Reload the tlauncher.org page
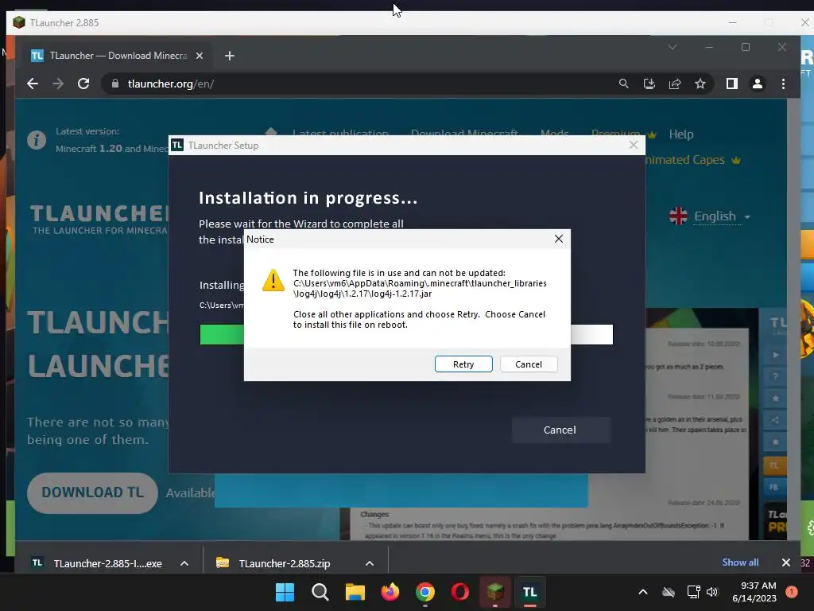This screenshot has height=611, width=814. [83, 84]
